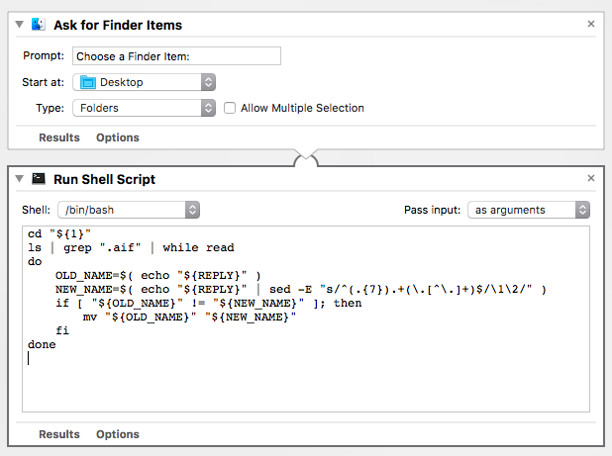Show Options for Ask for Finder Items
This screenshot has width=612, height=456.
click(x=118, y=137)
